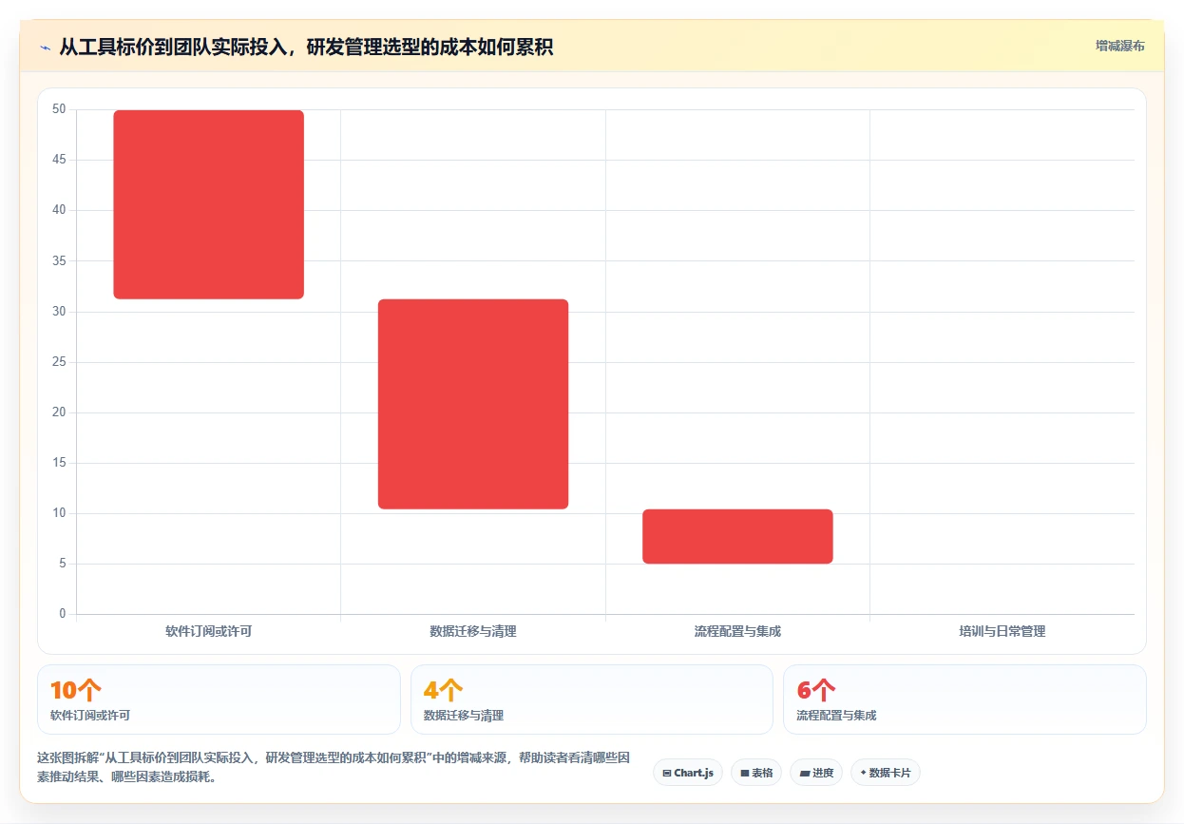Click 数据迁移与清理 caption in second stat card
This screenshot has width=1184, height=824.
click(464, 716)
